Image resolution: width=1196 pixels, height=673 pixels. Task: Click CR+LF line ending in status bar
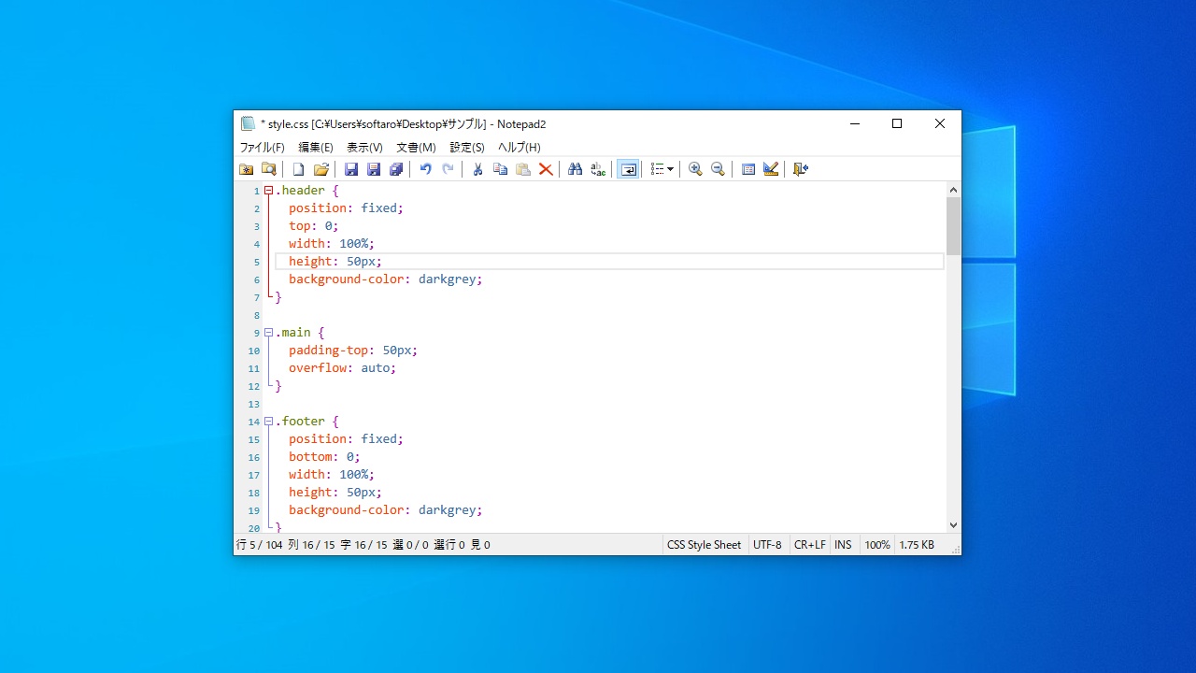point(809,545)
